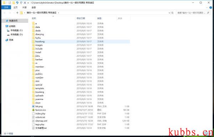This screenshot has width=214, height=137.
Task: Select the btt.png image file icon
Action: pyautogui.click(x=33, y=106)
